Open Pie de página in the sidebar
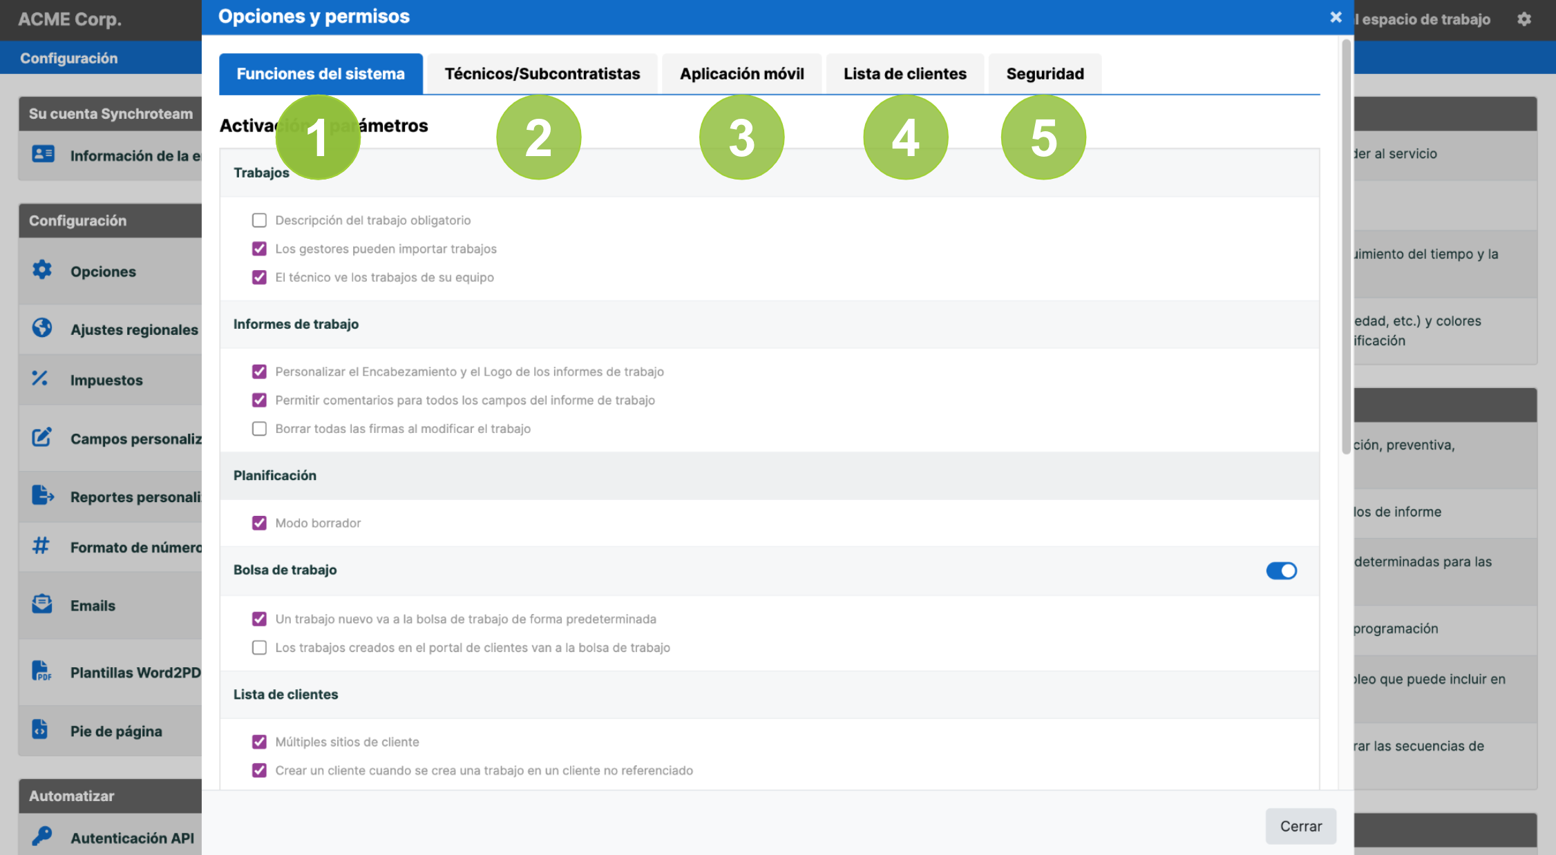This screenshot has height=855, width=1556. (x=116, y=731)
